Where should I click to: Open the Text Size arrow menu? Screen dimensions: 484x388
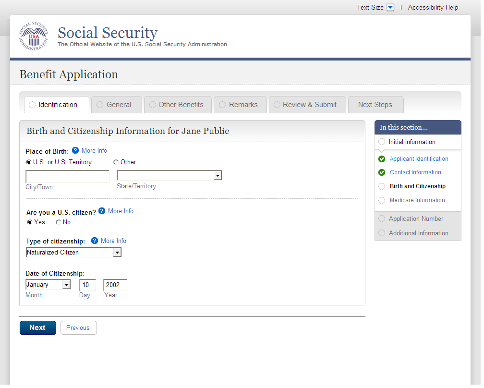(390, 8)
